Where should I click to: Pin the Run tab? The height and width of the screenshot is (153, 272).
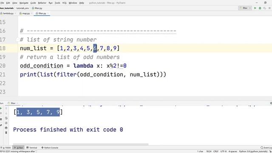click(1, 125)
